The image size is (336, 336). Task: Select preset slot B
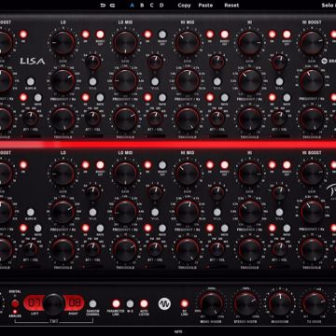pyautogui.click(x=142, y=6)
